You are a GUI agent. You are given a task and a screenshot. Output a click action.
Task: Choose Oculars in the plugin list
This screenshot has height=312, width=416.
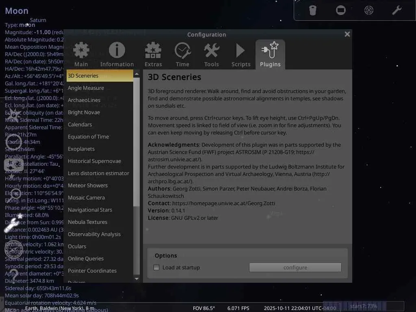100,247
